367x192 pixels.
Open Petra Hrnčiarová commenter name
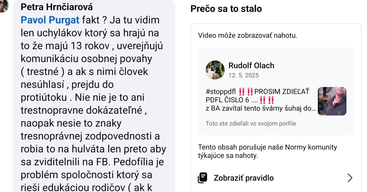coord(57,6)
